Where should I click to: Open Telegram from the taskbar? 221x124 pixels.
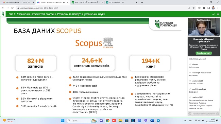pos(158,121)
